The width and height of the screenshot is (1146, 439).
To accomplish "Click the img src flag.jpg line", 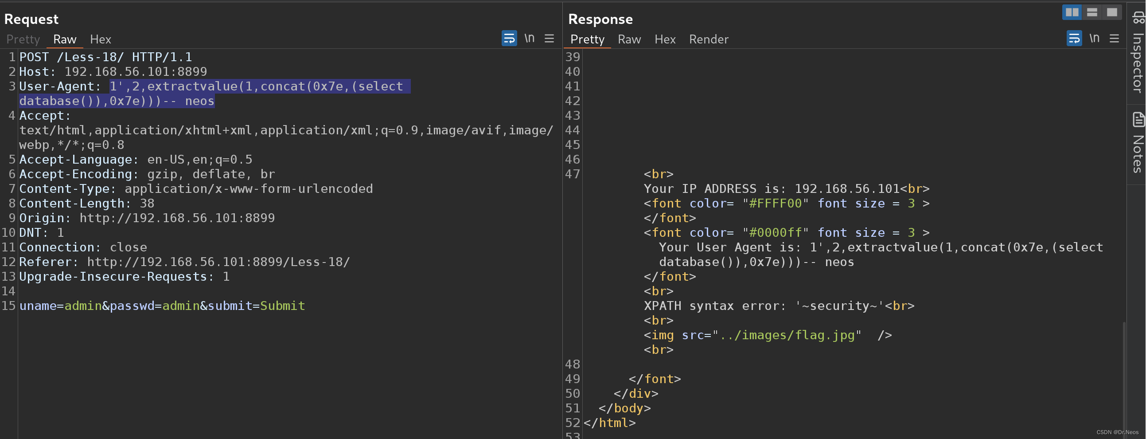I will (768, 335).
